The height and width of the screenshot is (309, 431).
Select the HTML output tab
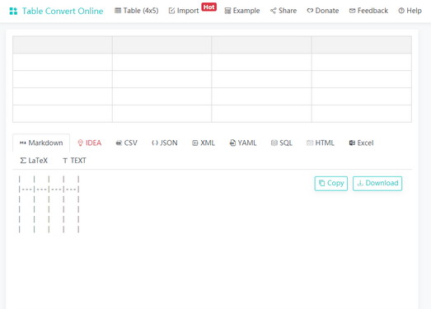[321, 143]
